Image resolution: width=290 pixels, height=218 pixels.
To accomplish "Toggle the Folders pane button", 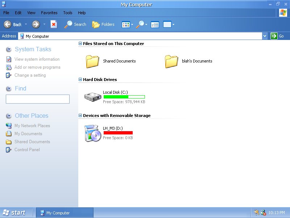I will pyautogui.click(x=103, y=24).
